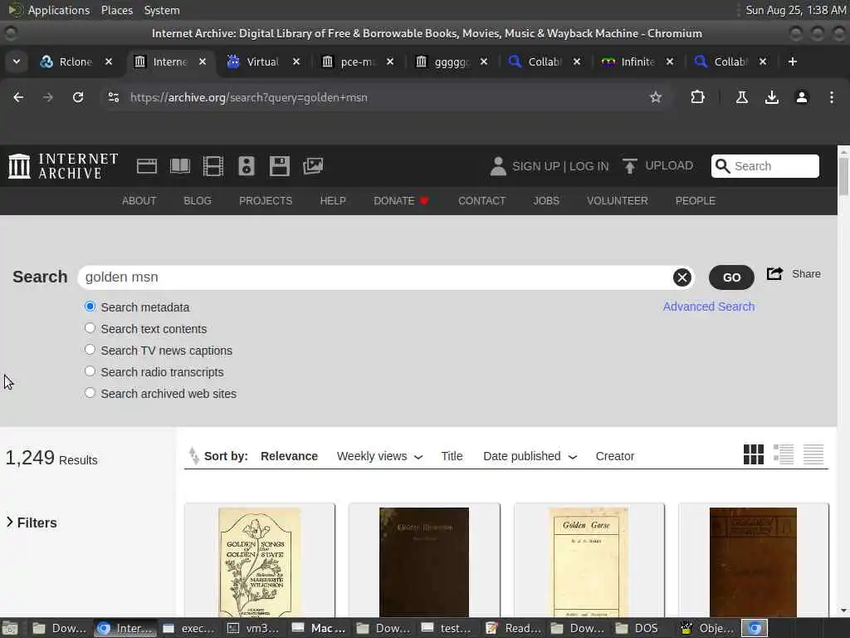Click SIGN UP | LOG IN link
850x638 pixels.
[560, 166]
